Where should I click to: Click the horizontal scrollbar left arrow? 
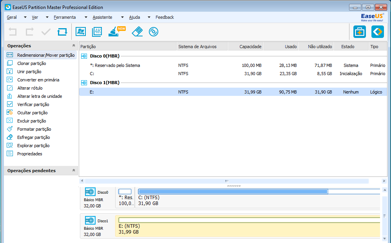[x=82, y=181]
